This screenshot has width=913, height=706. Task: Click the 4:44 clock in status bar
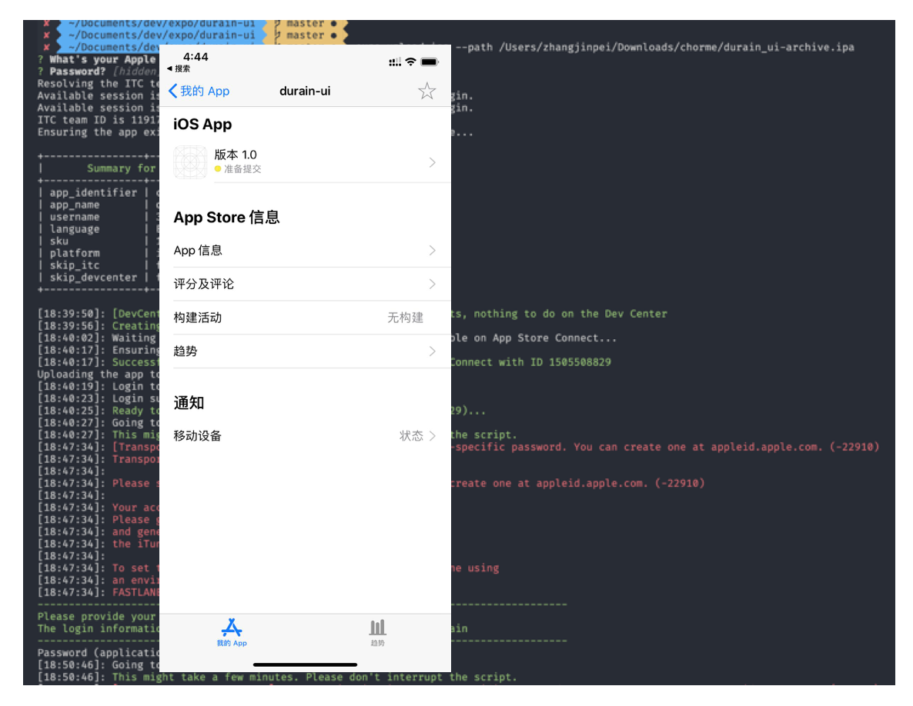tap(196, 57)
